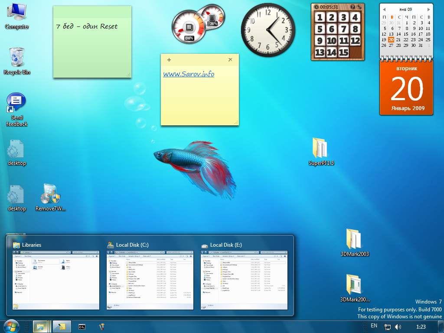Click the puzzle gadget help question icon
Viewport: 444px width, 333px height.
coord(353,7)
